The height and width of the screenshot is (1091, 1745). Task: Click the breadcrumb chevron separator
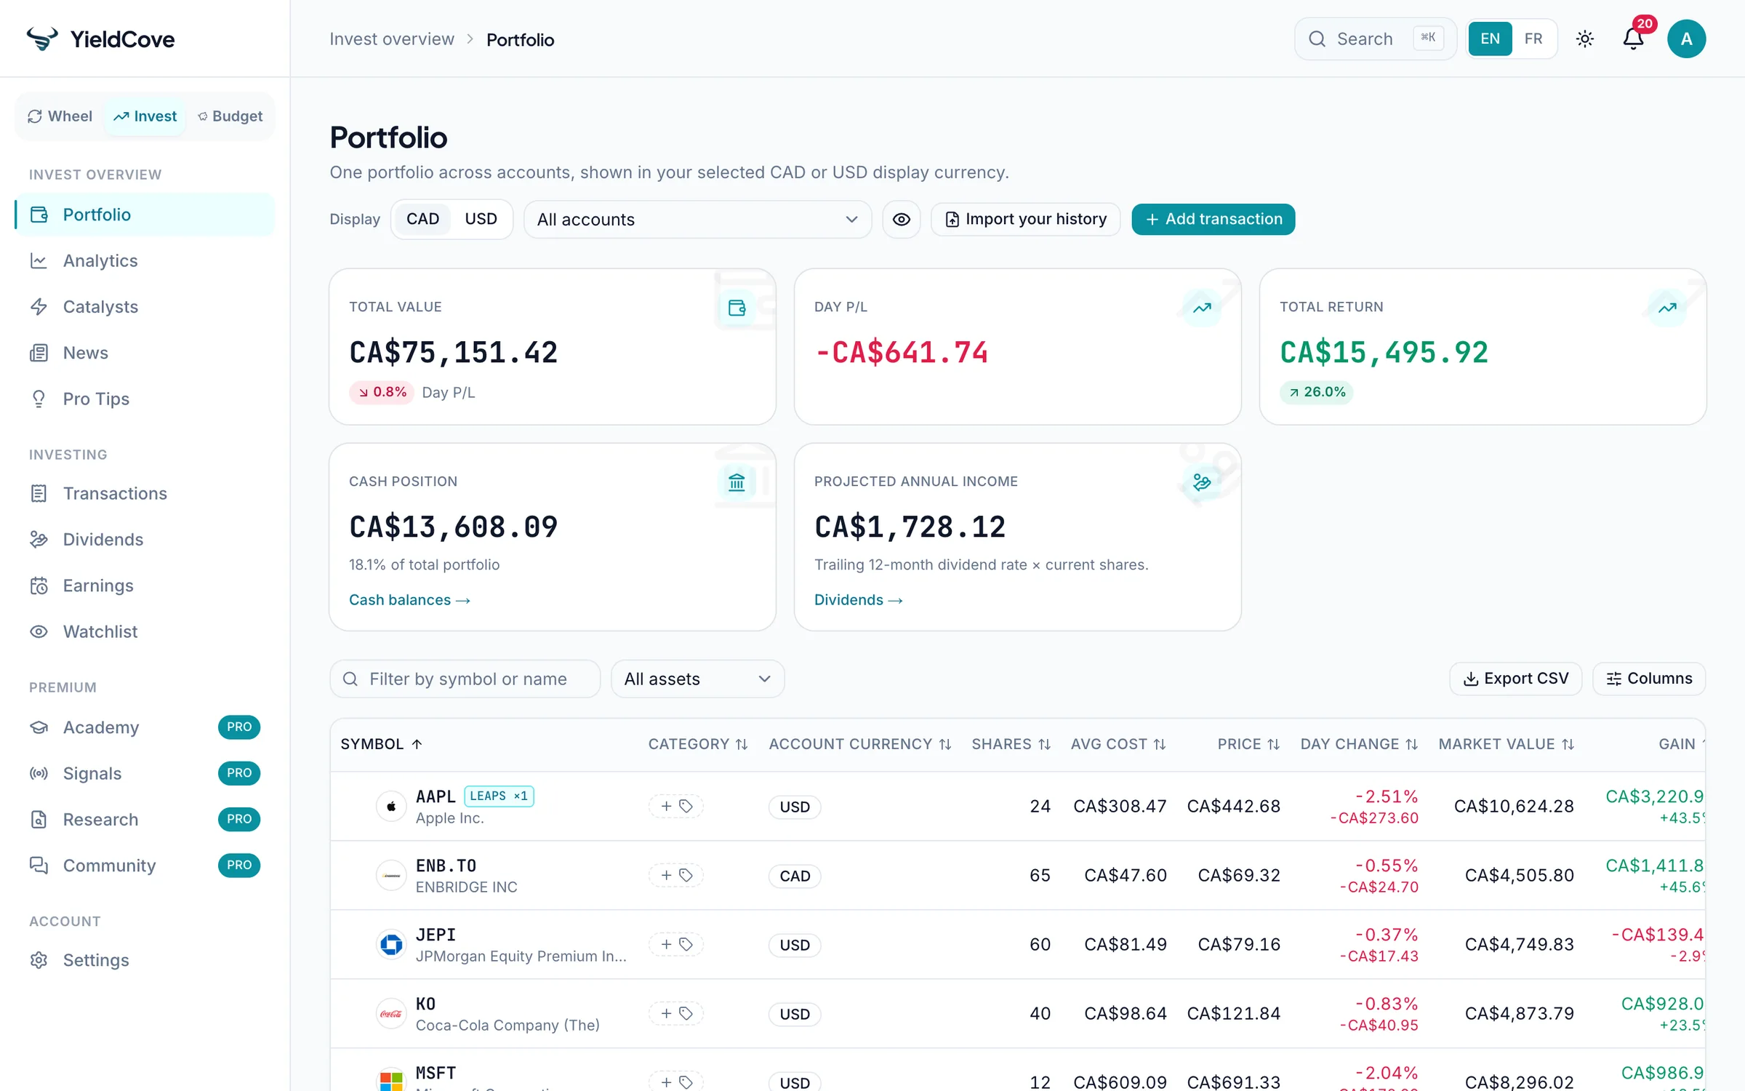pyautogui.click(x=470, y=39)
